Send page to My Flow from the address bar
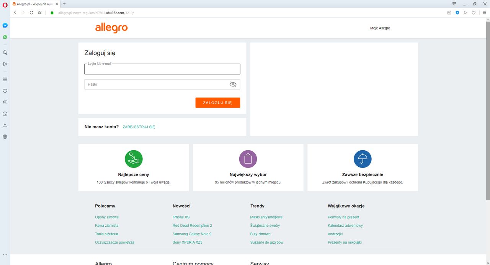490x265 pixels. point(465,13)
